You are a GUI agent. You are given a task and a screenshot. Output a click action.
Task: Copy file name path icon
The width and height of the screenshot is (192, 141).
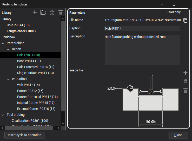click(185, 21)
